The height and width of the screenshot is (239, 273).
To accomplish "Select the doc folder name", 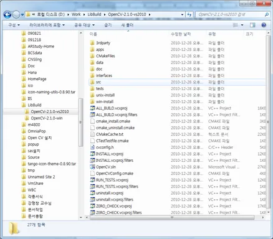I will pos(99,69).
